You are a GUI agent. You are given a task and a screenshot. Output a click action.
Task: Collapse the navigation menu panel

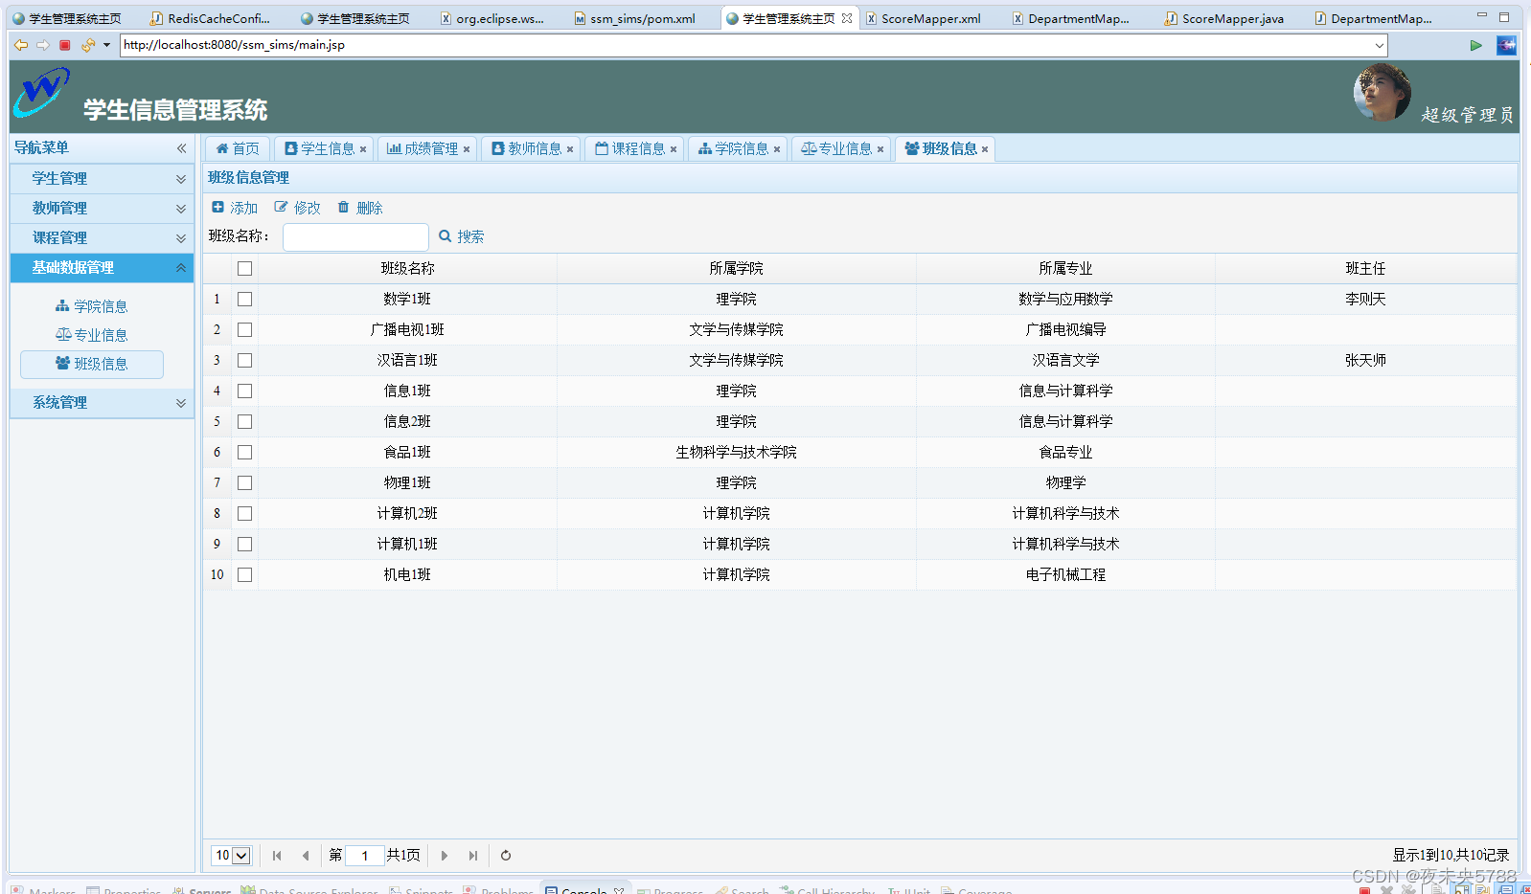[181, 148]
